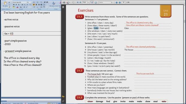
Task: Click the PDF zoom percentage field
Action: [x=85, y=2]
